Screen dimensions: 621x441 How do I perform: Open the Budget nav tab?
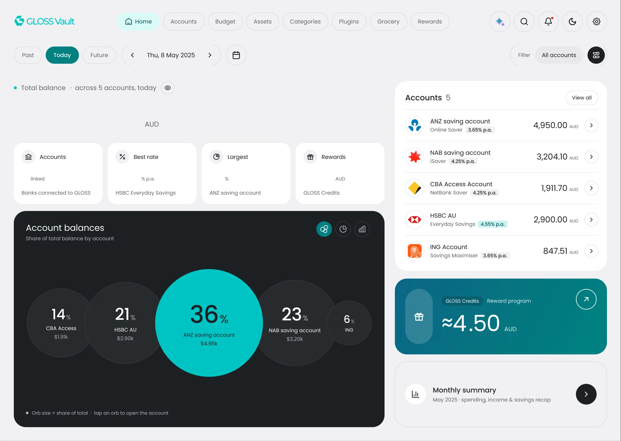[x=225, y=21]
